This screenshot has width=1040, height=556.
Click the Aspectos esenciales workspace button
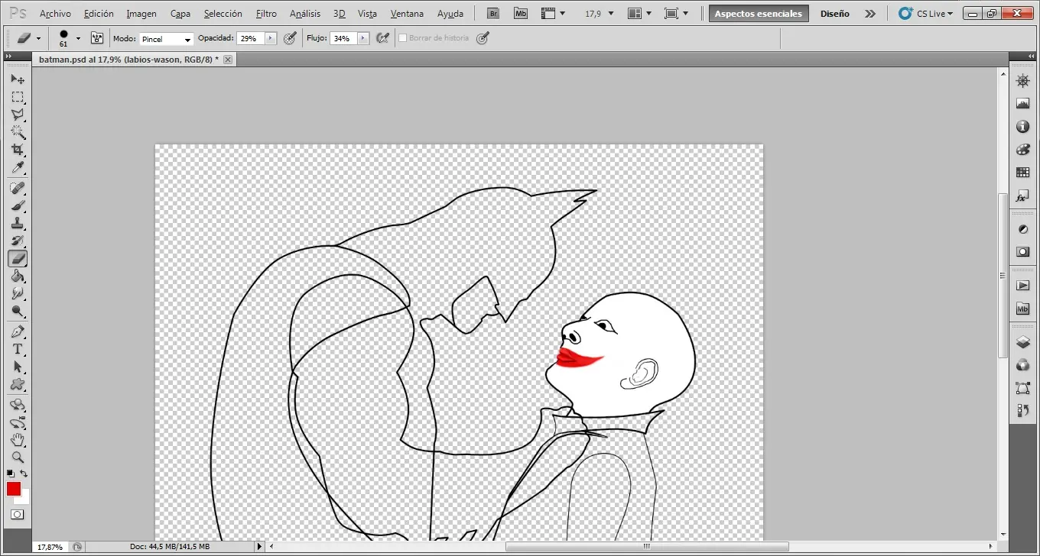[758, 13]
